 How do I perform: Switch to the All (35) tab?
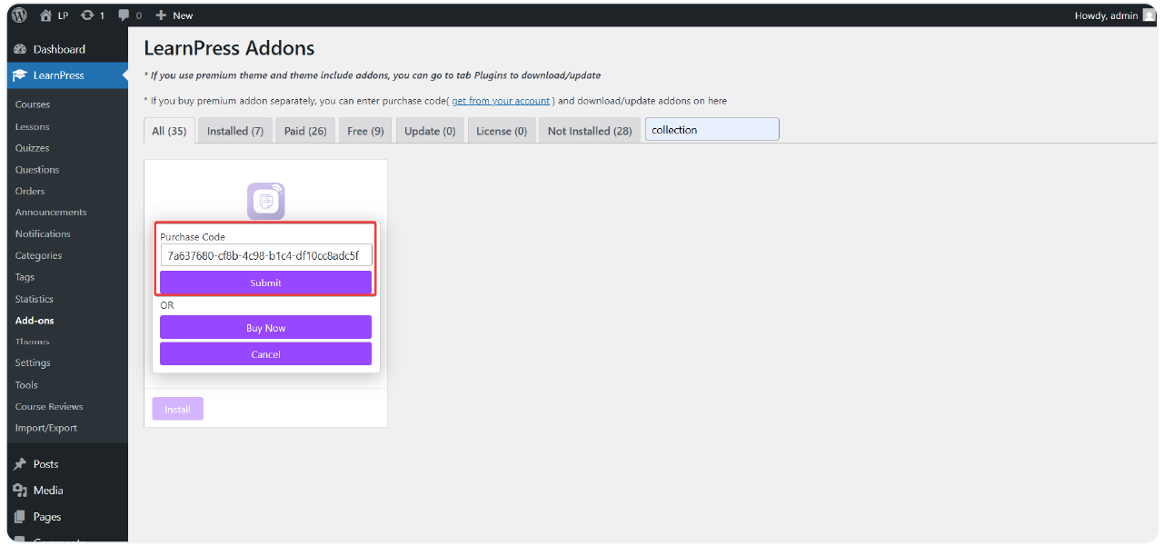pyautogui.click(x=169, y=131)
